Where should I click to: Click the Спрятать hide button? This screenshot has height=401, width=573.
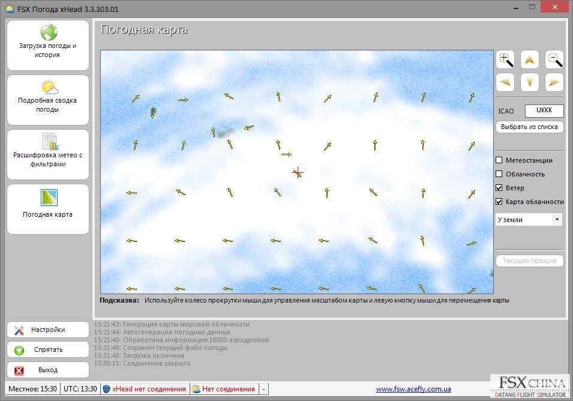point(48,350)
